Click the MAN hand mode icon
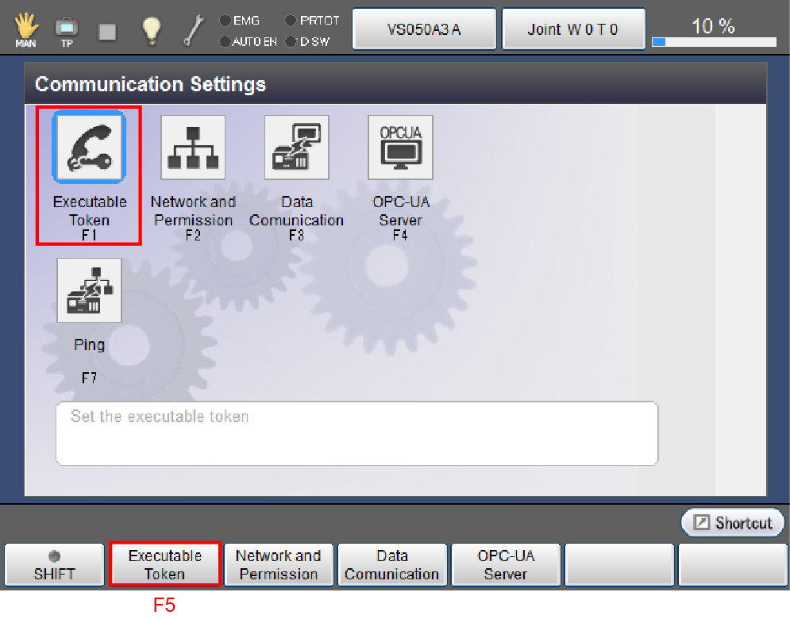This screenshot has width=790, height=619. 25,30
